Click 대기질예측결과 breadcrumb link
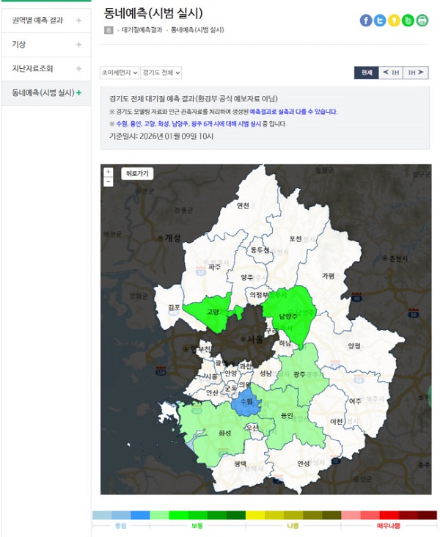The height and width of the screenshot is (537, 440). 142,31
